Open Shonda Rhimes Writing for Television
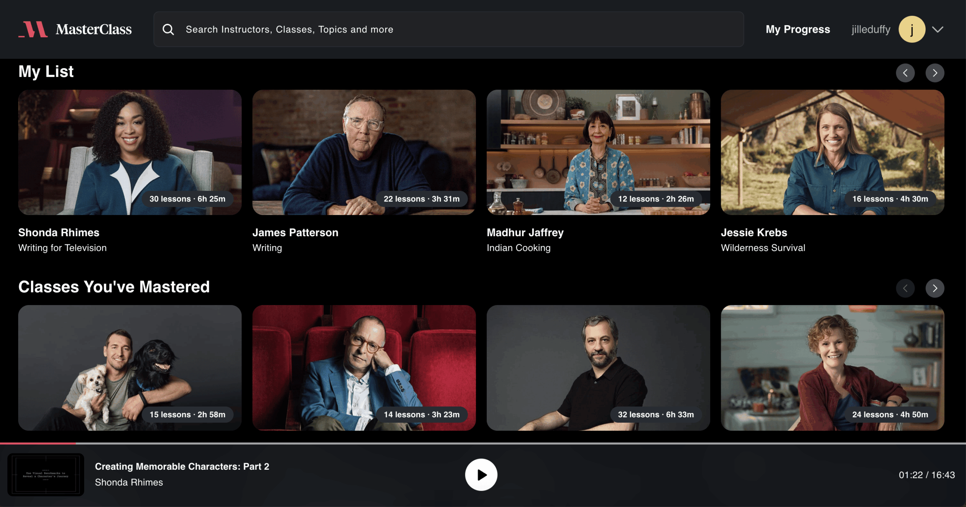This screenshot has height=507, width=966. [x=130, y=153]
